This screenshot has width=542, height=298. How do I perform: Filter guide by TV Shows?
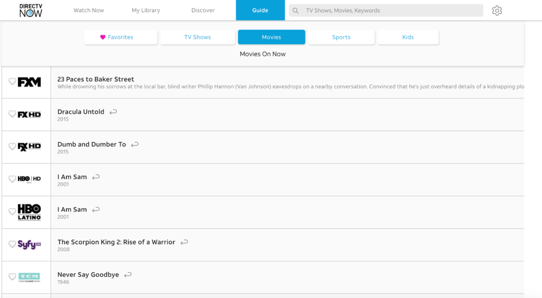point(197,37)
